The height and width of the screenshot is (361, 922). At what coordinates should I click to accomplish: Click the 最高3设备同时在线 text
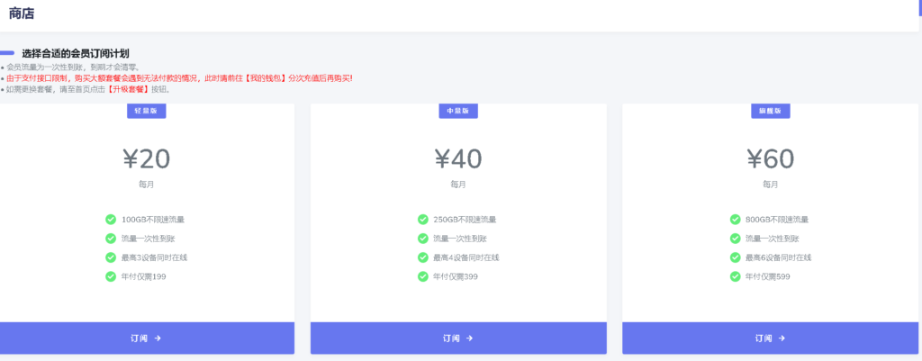click(x=155, y=257)
